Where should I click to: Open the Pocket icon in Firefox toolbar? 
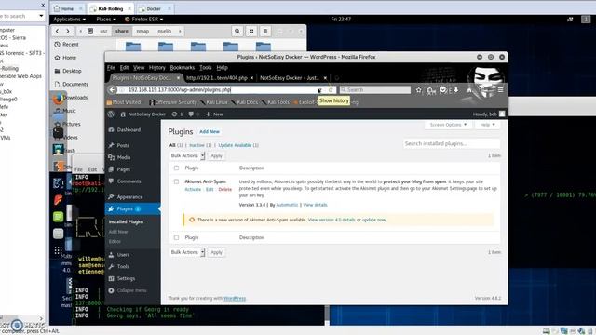click(443, 90)
